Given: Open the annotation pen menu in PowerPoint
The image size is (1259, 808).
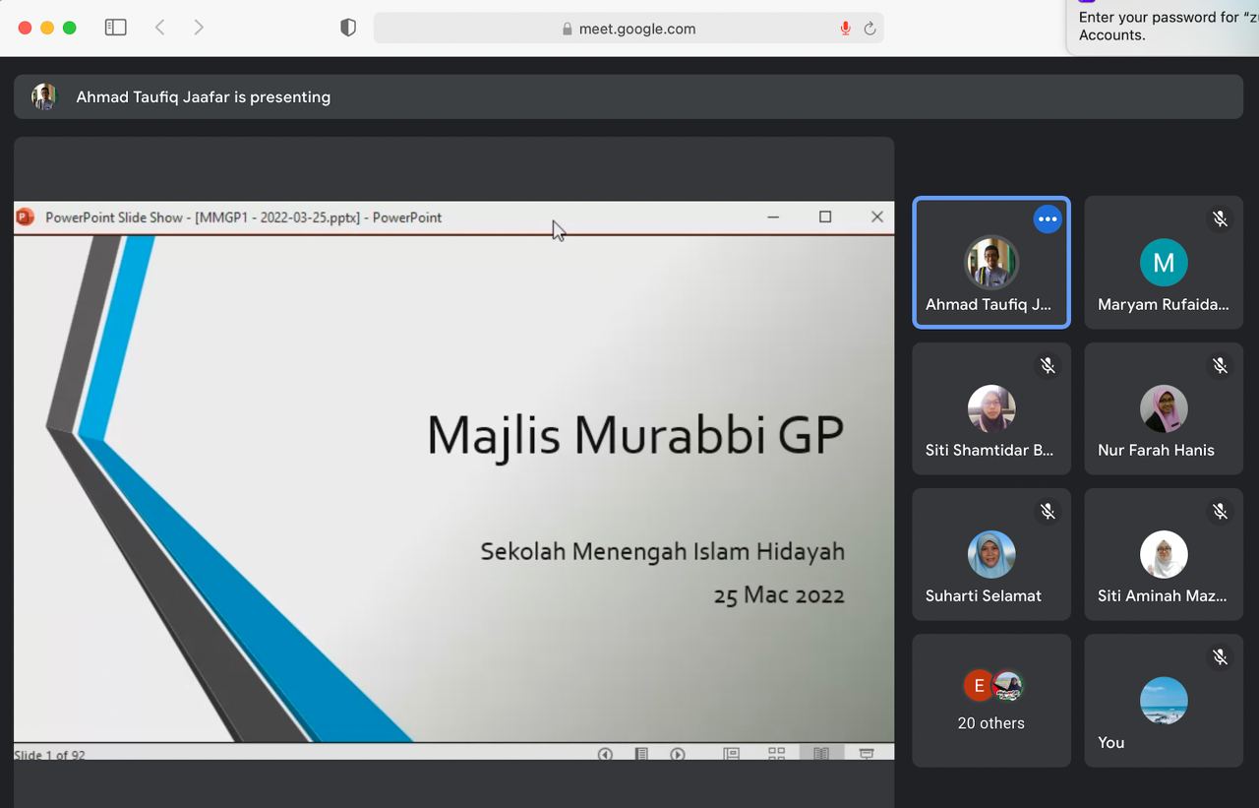Looking at the screenshot, I should point(641,754).
